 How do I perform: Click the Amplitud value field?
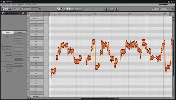click(19, 56)
